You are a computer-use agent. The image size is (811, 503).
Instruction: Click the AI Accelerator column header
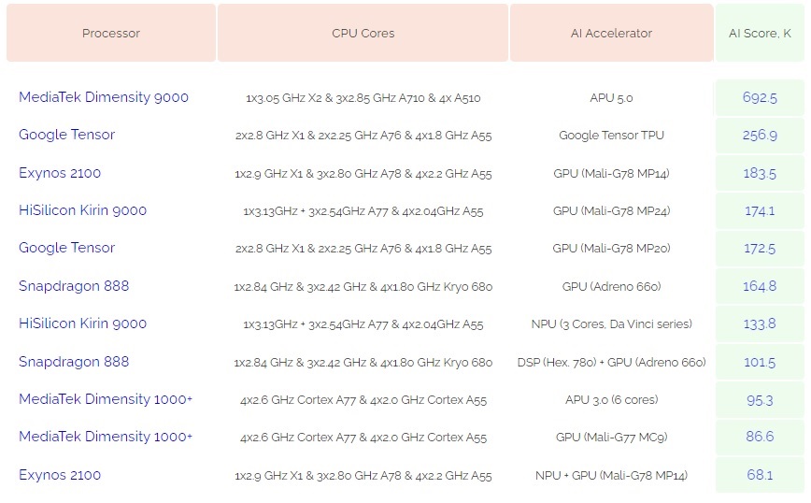click(x=611, y=33)
